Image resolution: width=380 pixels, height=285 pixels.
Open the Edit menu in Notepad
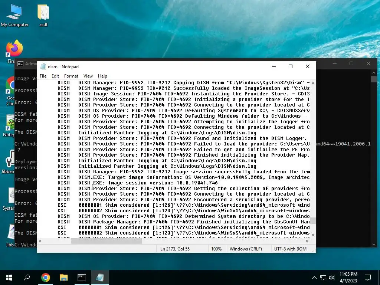click(55, 76)
